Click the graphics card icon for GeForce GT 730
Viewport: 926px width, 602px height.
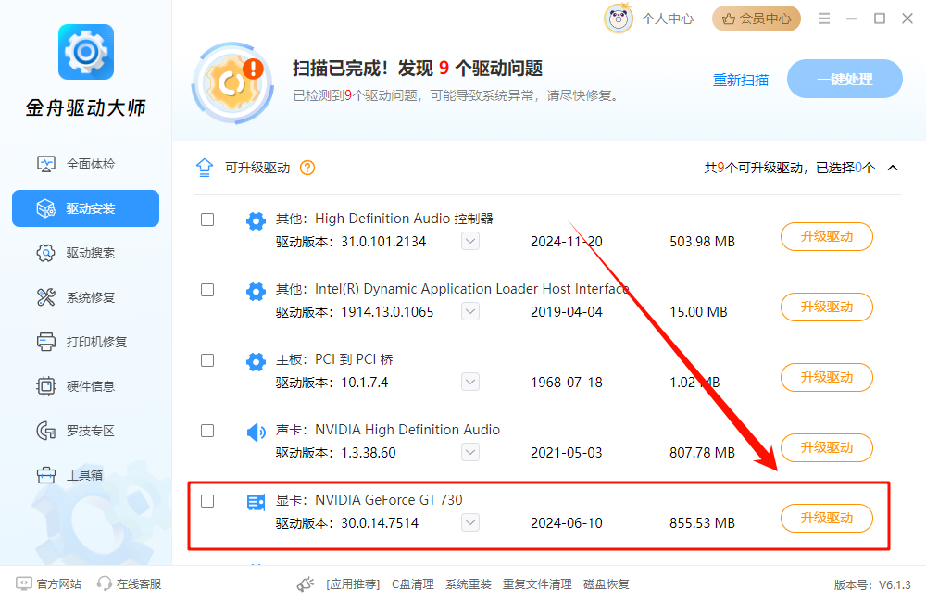coord(256,503)
